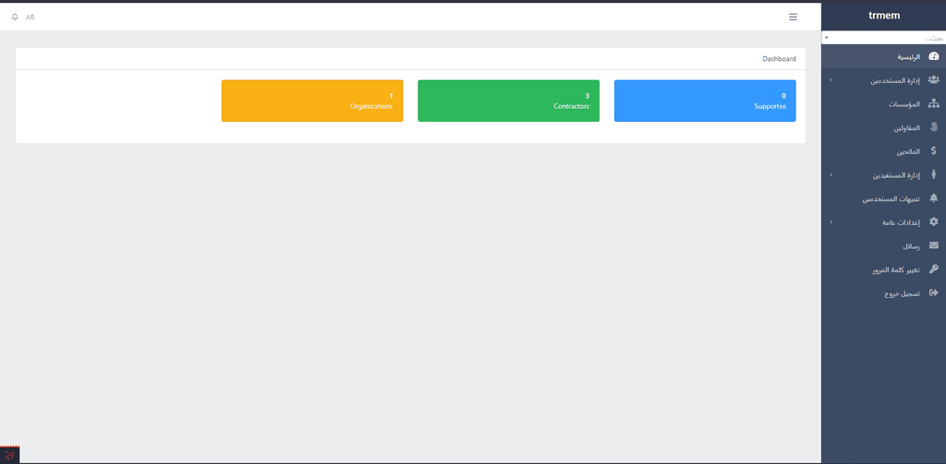Click the organization sitemap icon for المؤسسات
Viewport: 946px width, 464px height.
coord(933,103)
